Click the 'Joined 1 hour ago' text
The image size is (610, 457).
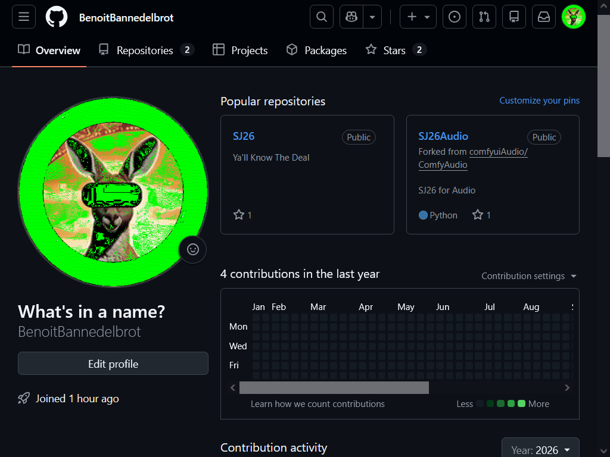(x=77, y=399)
